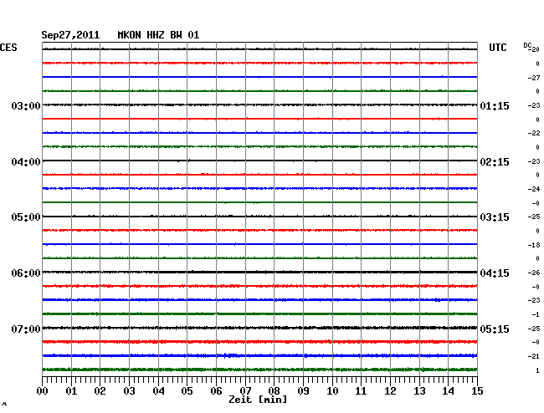Click the Zeit [min] axis title
Image resolution: width=544 pixels, height=413 pixels.
[258, 400]
